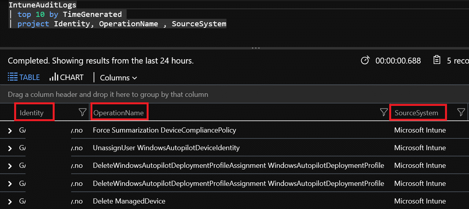
Task: Click the table grid icon beside TABLE
Action: tap(13, 77)
